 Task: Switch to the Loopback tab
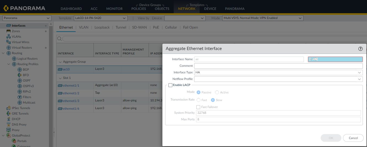pyautogui.click(x=102, y=27)
